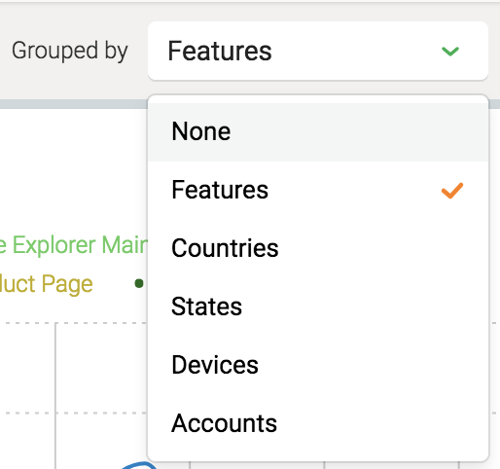The image size is (500, 469).
Task: Toggle the Product Page legend series
Action: pos(47,284)
